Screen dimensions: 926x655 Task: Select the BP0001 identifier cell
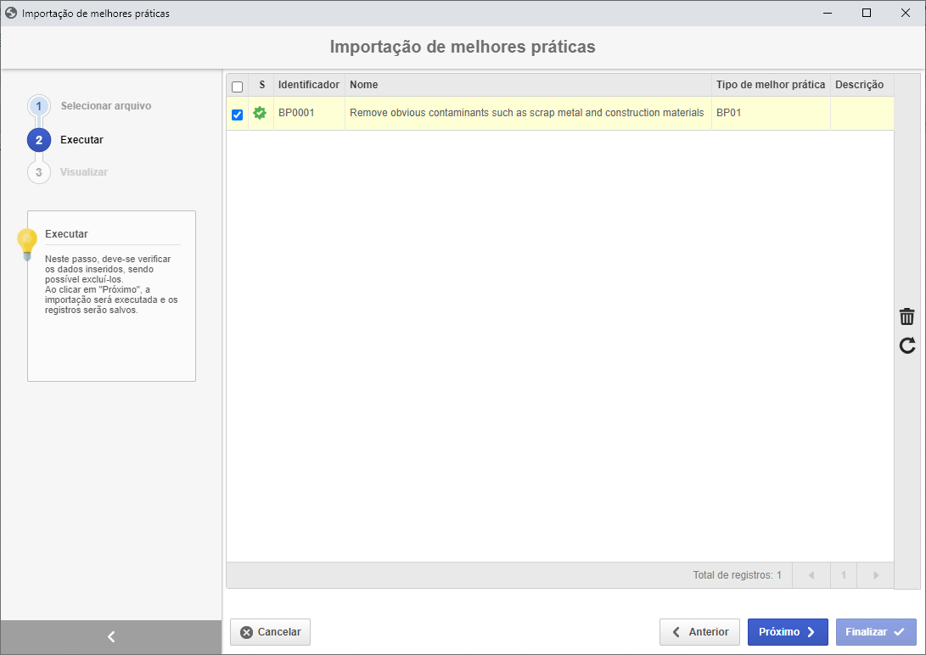point(309,114)
